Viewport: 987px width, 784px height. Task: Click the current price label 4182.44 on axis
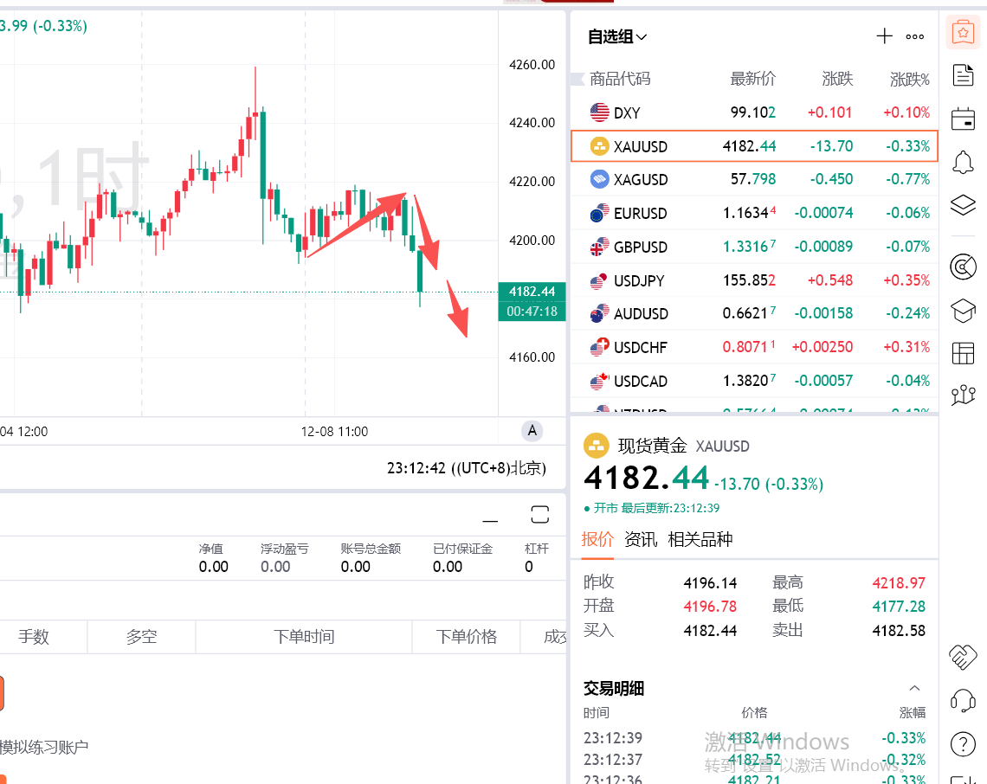pos(532,292)
